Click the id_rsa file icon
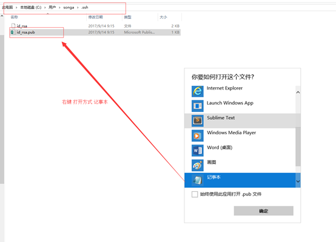This screenshot has width=336, height=242. [13, 26]
